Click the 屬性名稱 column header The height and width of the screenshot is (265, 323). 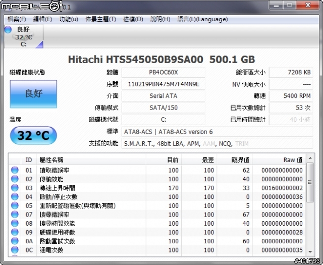(91, 160)
